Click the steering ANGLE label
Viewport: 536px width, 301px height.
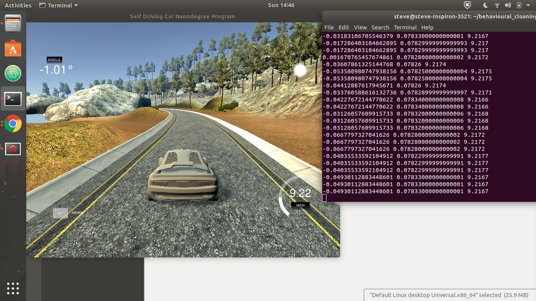click(54, 60)
